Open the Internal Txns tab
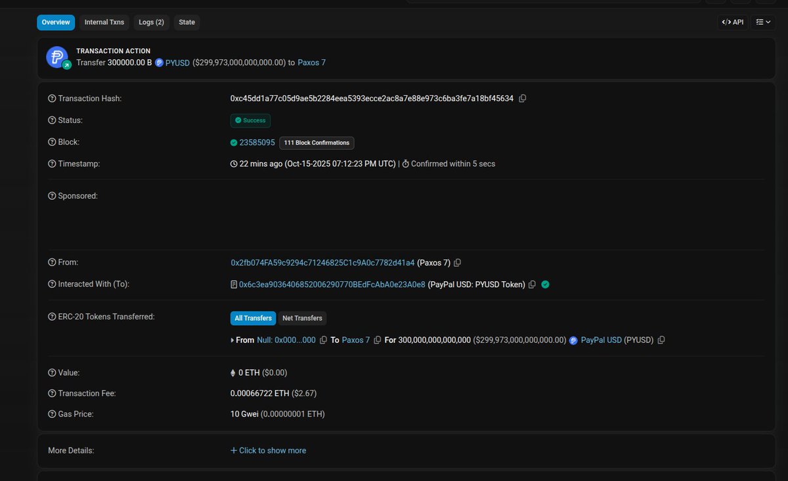The image size is (788, 481). (x=104, y=22)
